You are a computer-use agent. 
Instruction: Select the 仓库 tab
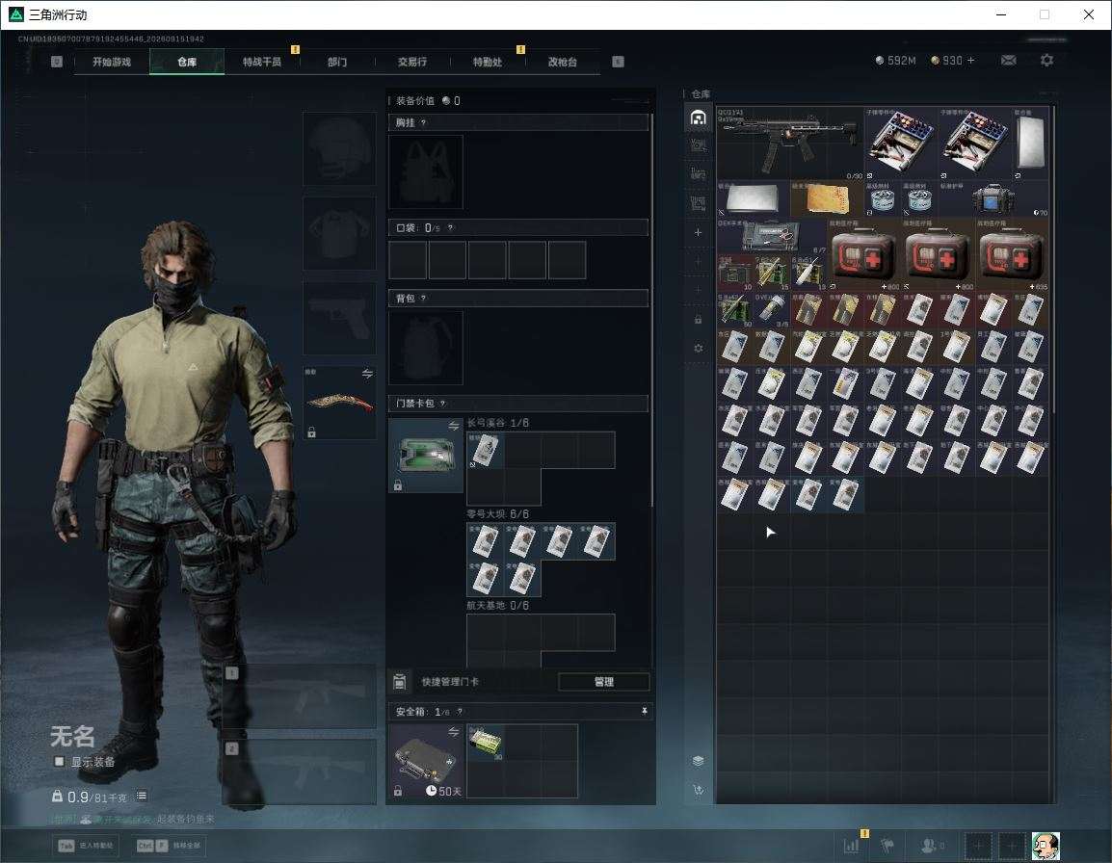tap(187, 62)
